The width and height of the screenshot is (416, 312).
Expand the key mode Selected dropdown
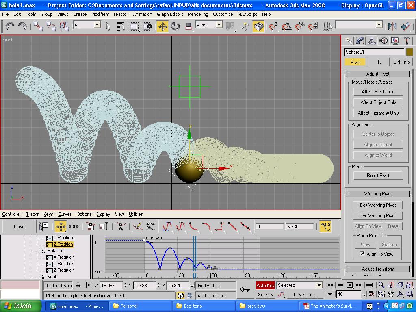pos(319,285)
